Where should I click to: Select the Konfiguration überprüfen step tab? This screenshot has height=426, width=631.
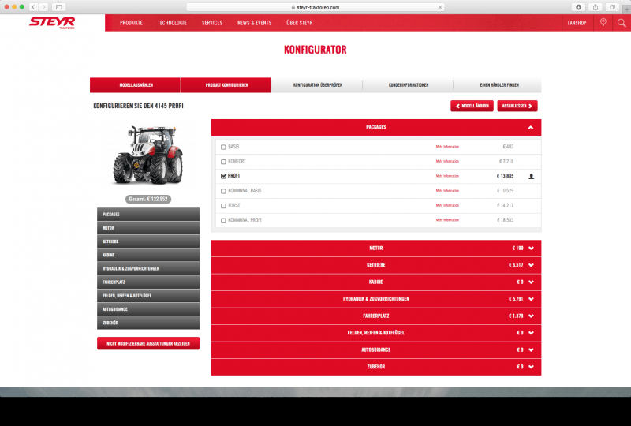[317, 85]
